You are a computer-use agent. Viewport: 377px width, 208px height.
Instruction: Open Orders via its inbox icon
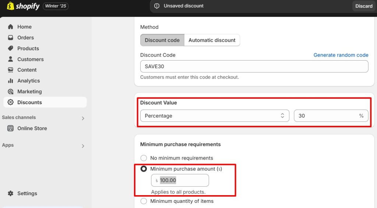tap(10, 38)
